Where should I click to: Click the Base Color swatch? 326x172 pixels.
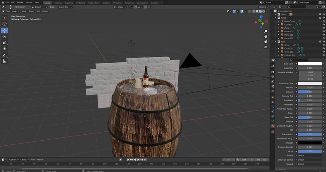309,64
